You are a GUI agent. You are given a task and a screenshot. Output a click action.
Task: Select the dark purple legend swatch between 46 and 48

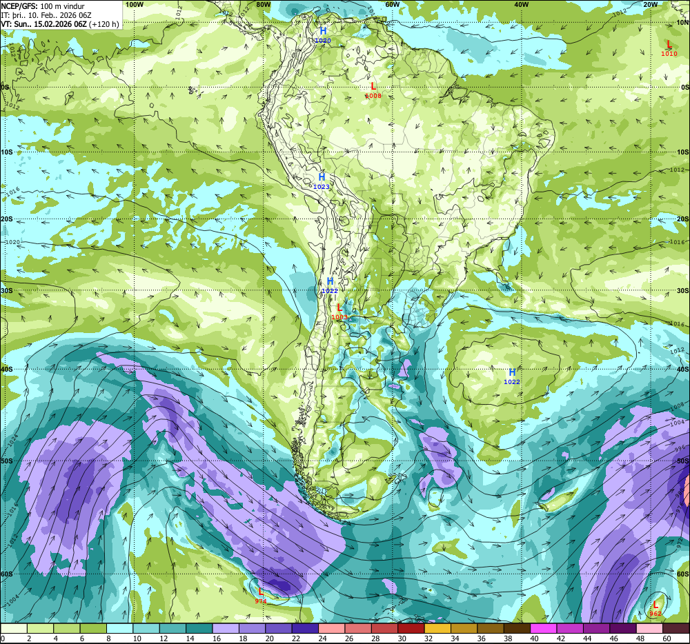(622, 628)
